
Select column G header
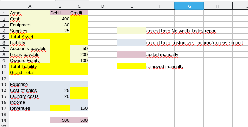pos(189,6)
